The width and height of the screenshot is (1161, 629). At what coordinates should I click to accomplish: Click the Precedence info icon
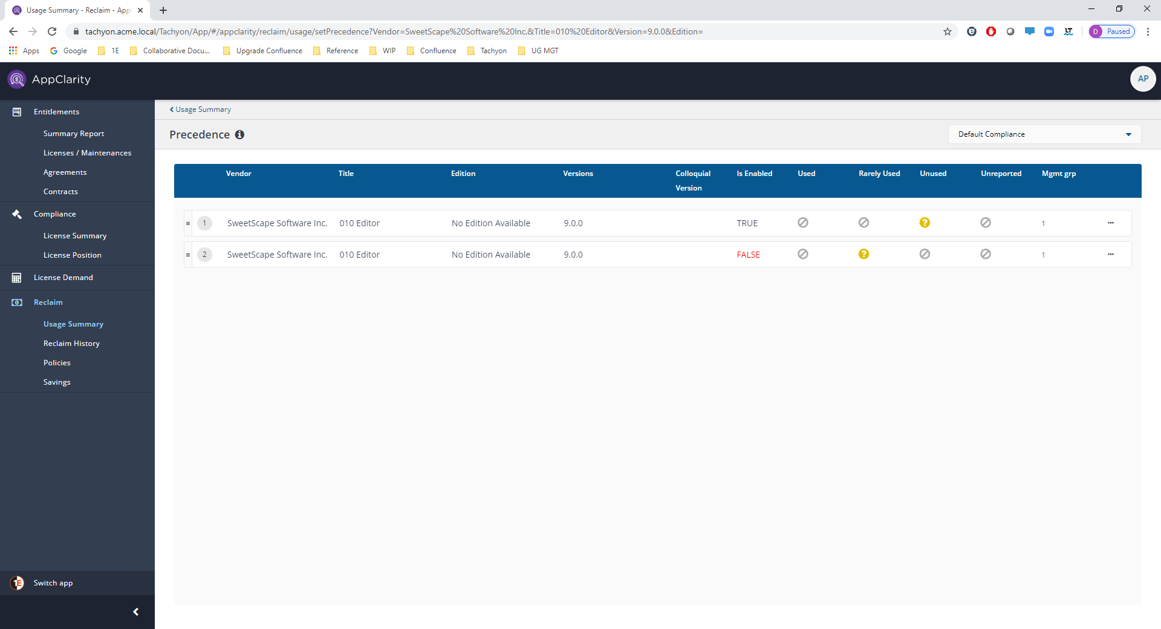(x=239, y=135)
